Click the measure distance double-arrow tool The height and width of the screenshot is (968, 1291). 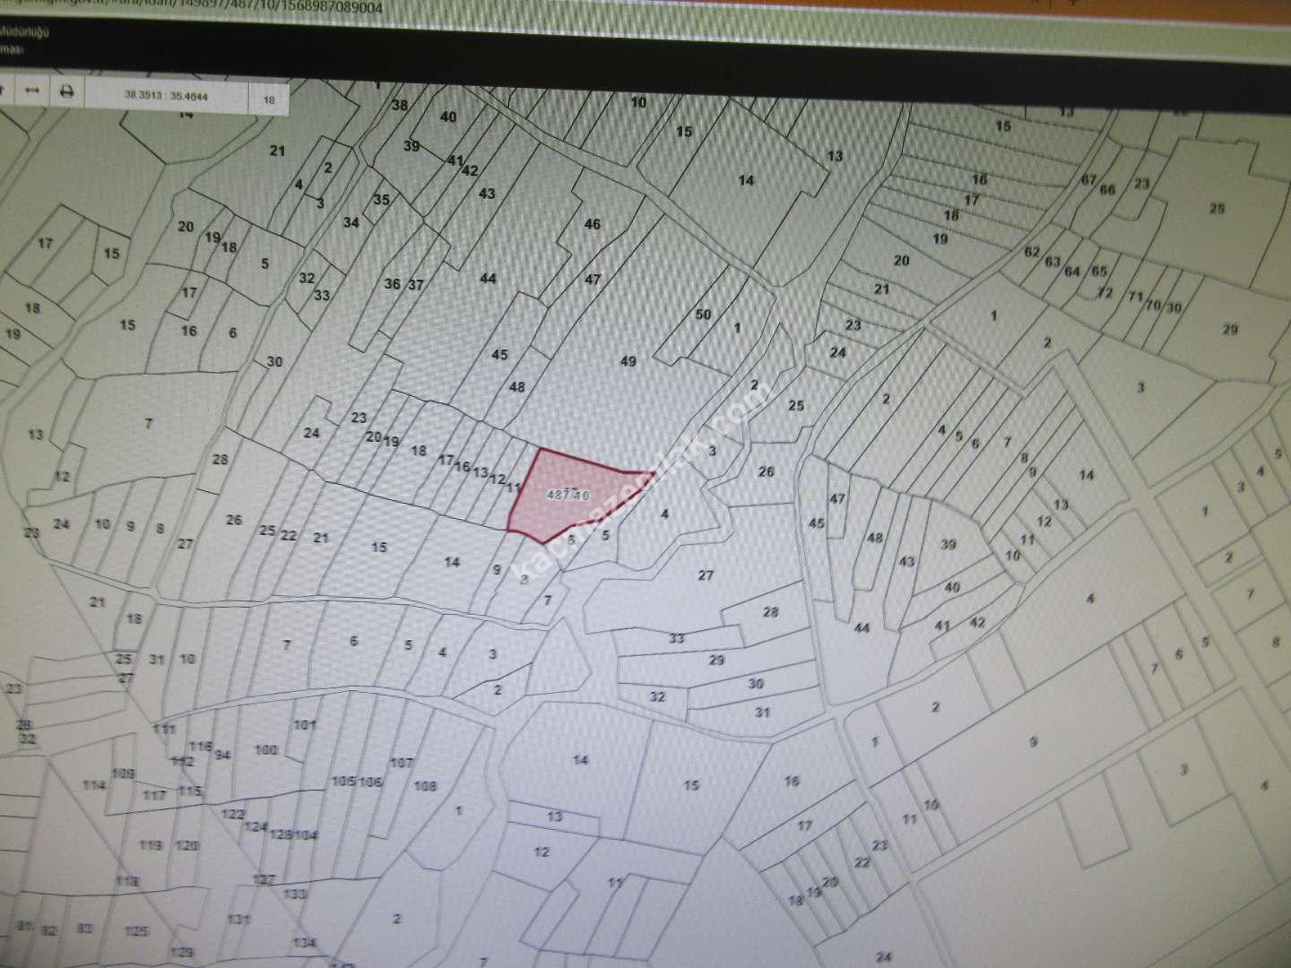pyautogui.click(x=32, y=91)
